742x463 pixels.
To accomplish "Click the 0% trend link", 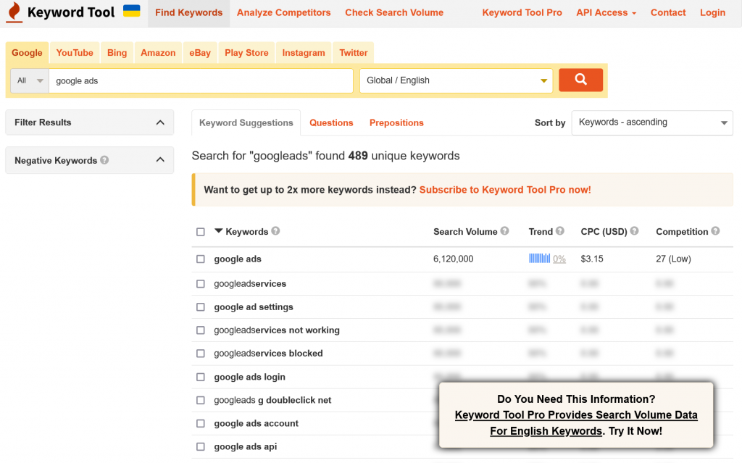I will (559, 259).
